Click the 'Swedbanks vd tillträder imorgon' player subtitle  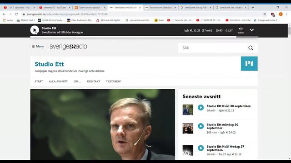62,32
